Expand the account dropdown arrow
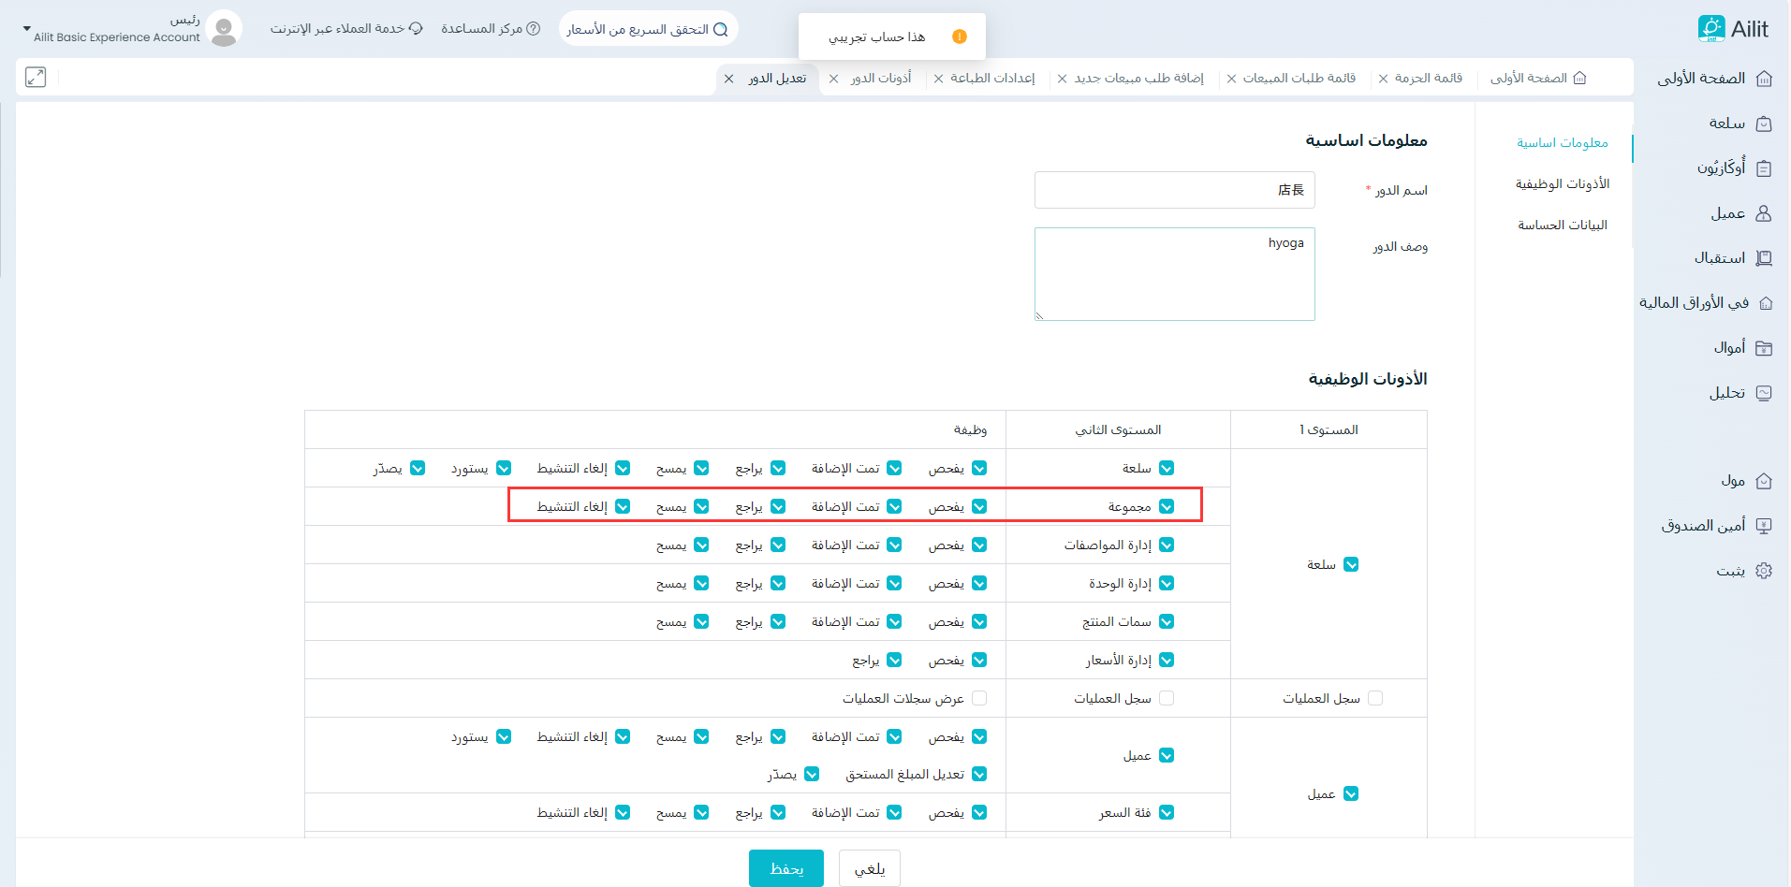This screenshot has height=887, width=1791. 26,29
